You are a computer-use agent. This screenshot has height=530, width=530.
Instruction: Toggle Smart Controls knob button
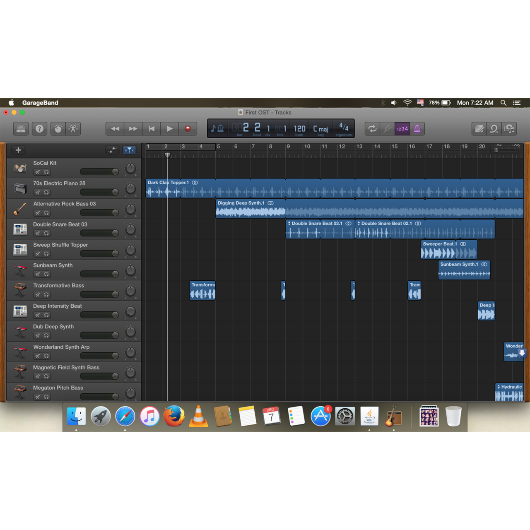tap(58, 129)
